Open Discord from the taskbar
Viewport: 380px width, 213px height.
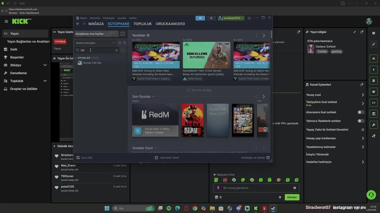tap(238, 208)
